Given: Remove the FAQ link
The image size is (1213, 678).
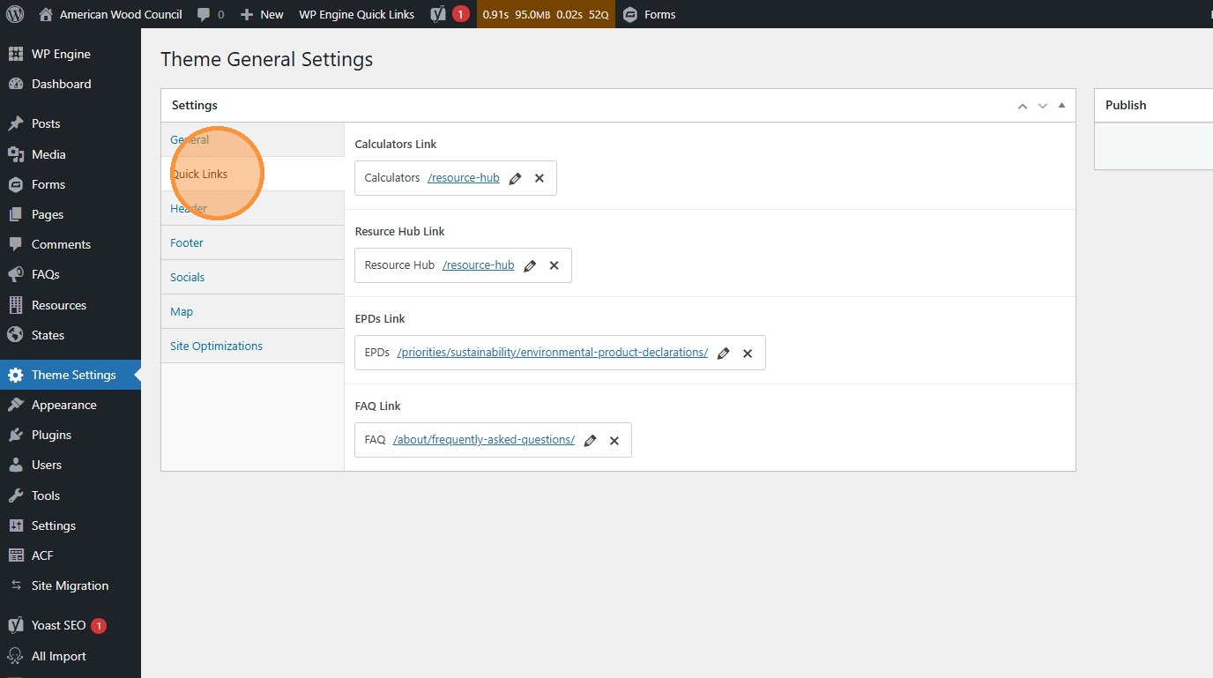Looking at the screenshot, I should 614,440.
